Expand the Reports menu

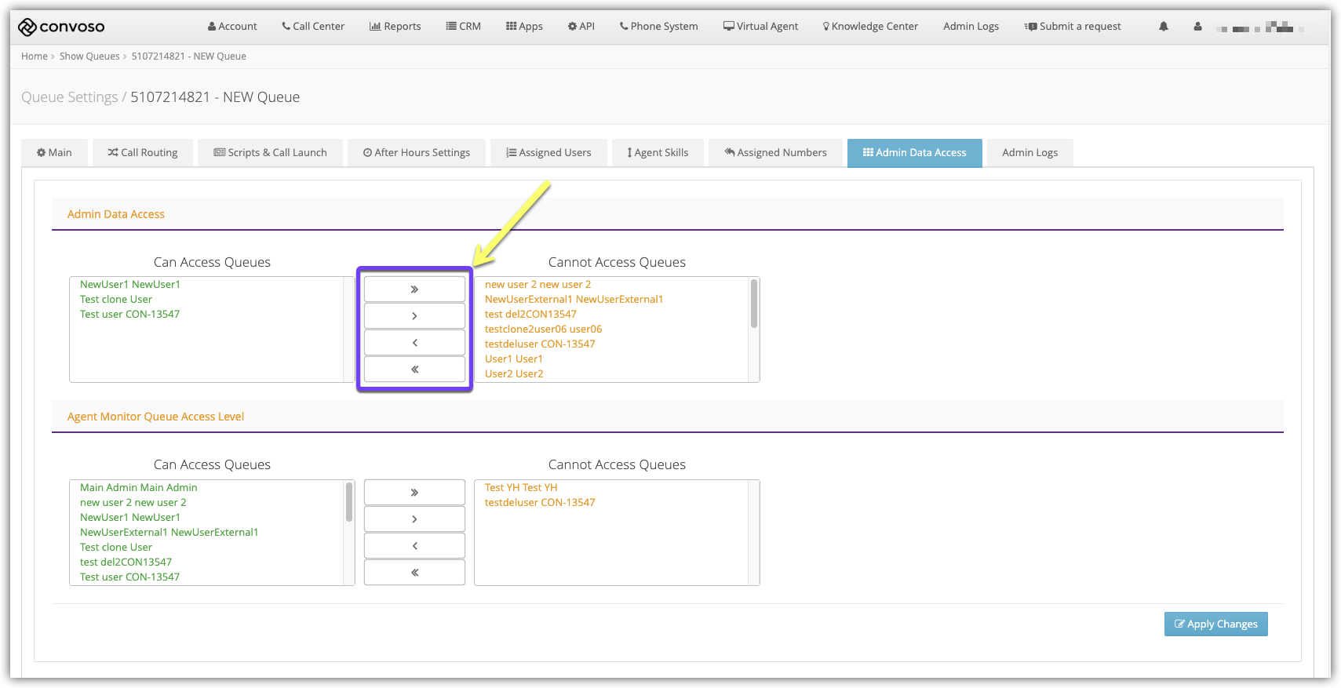click(395, 27)
